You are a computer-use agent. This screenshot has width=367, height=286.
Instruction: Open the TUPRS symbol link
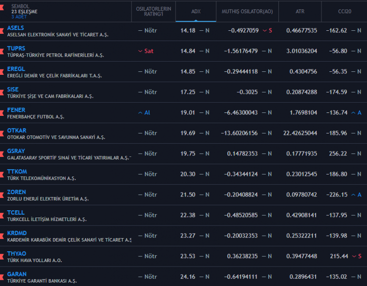(x=16, y=48)
